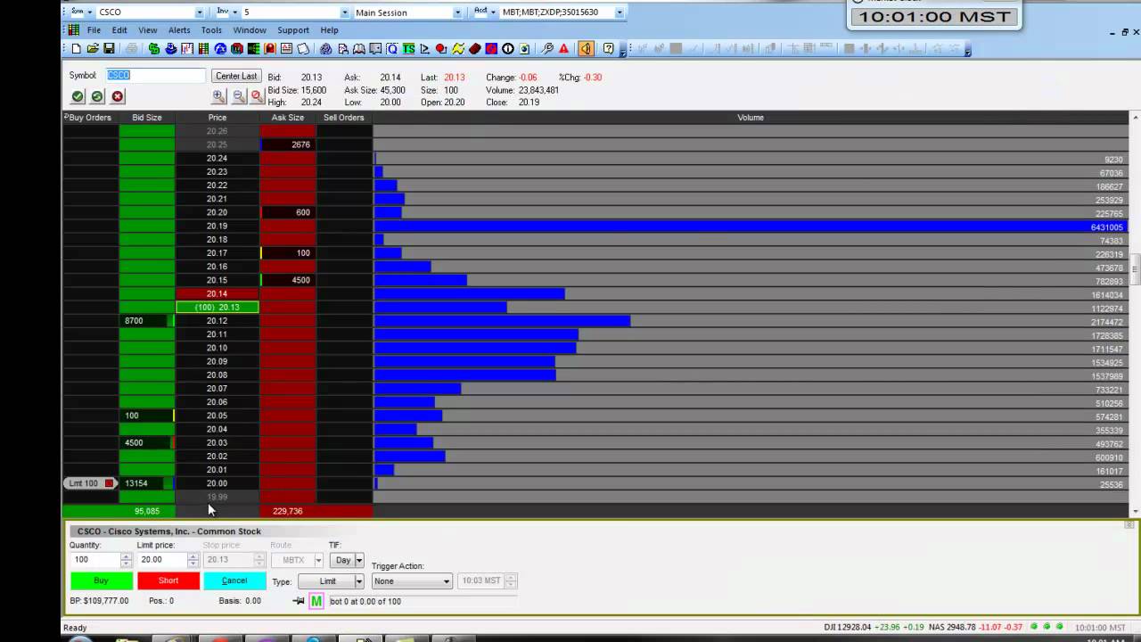Image resolution: width=1141 pixels, height=642 pixels.
Task: Click the red alert triangle toolbar icon
Action: (x=564, y=49)
